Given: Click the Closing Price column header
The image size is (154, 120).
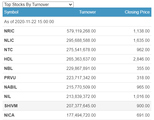Looking at the screenshot, I should click(x=137, y=12).
